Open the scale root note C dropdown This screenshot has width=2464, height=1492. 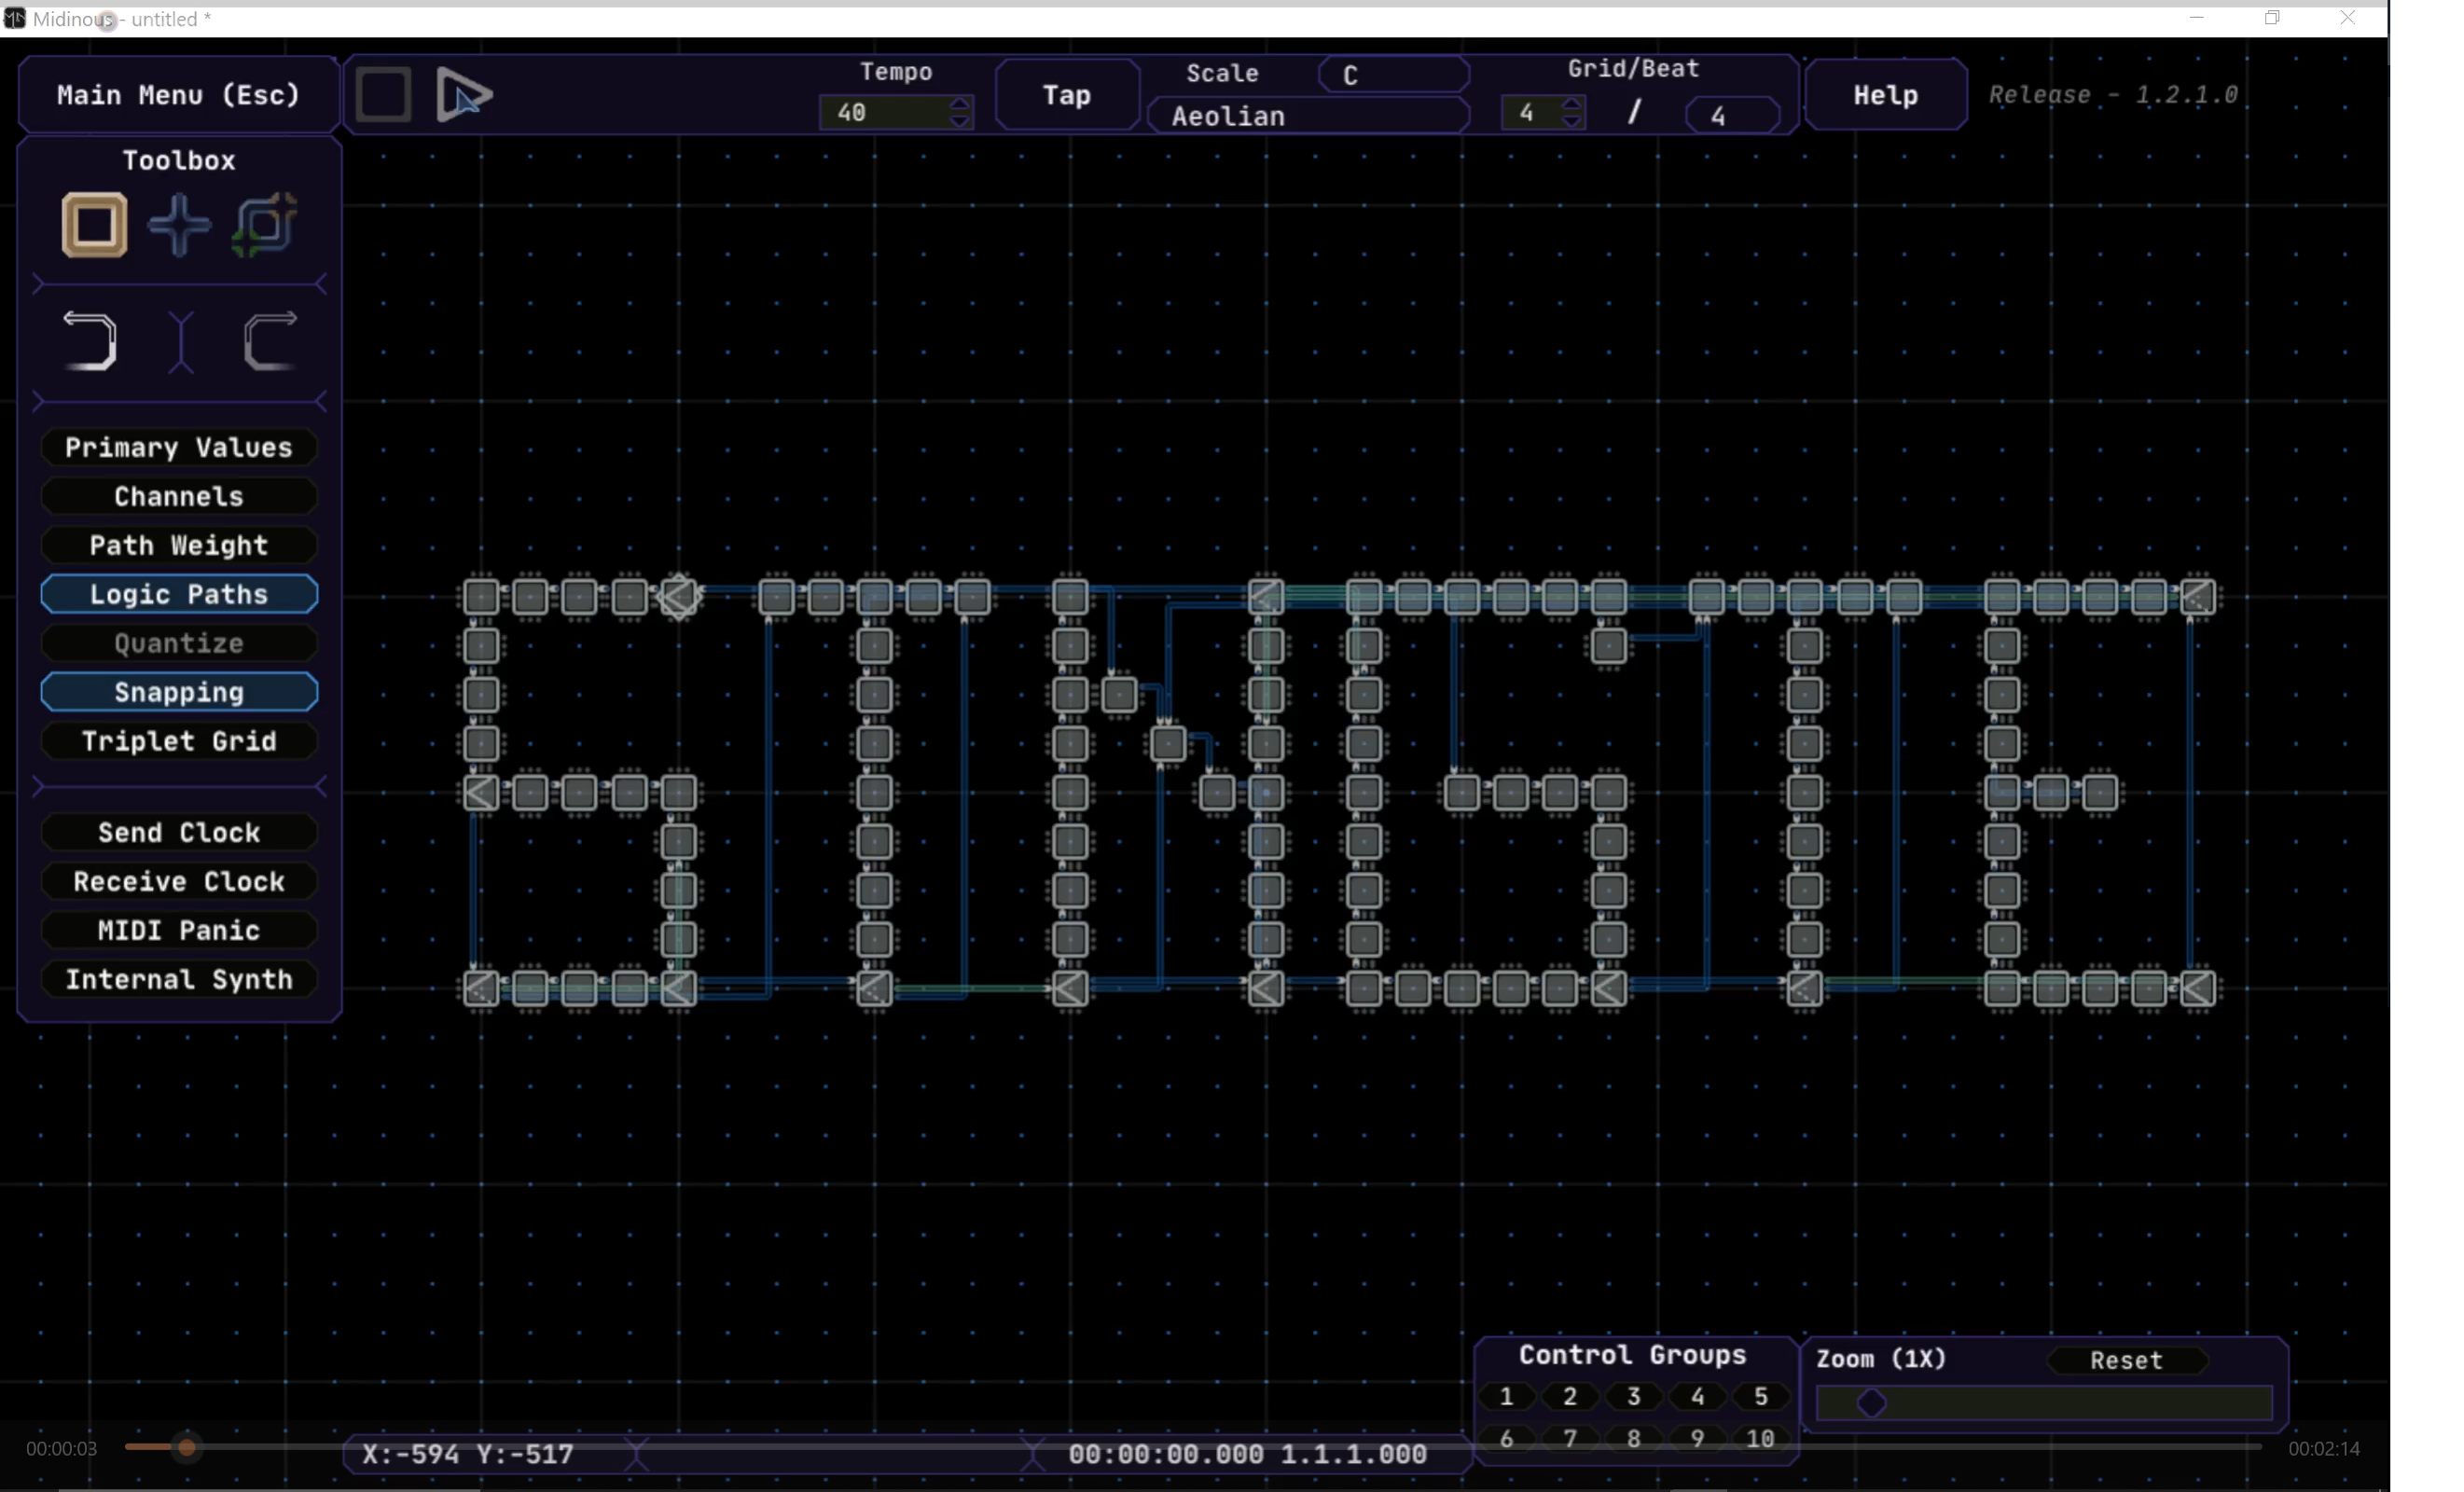point(1393,75)
